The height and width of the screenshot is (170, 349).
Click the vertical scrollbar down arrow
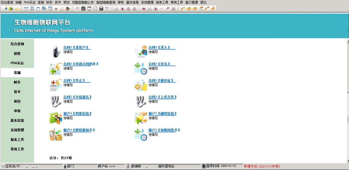point(348,161)
